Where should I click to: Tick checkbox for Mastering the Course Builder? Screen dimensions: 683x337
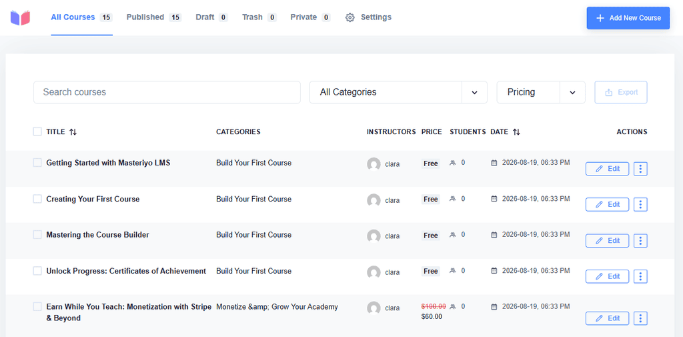tap(37, 234)
